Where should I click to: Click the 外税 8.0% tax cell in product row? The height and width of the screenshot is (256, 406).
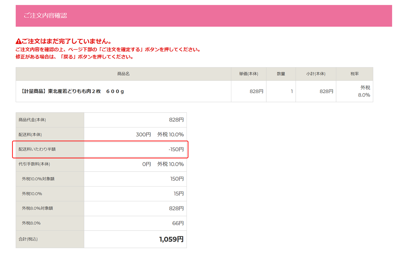pyautogui.click(x=364, y=91)
